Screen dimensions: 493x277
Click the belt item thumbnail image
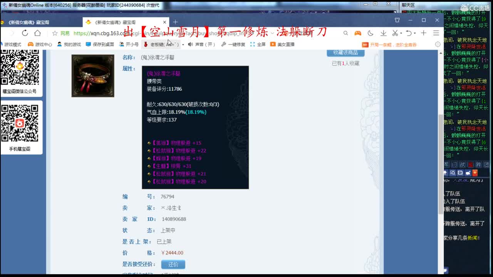pos(93,76)
